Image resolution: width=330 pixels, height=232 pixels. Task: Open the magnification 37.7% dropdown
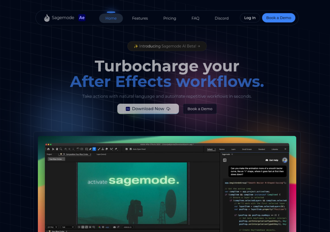pos(52,227)
